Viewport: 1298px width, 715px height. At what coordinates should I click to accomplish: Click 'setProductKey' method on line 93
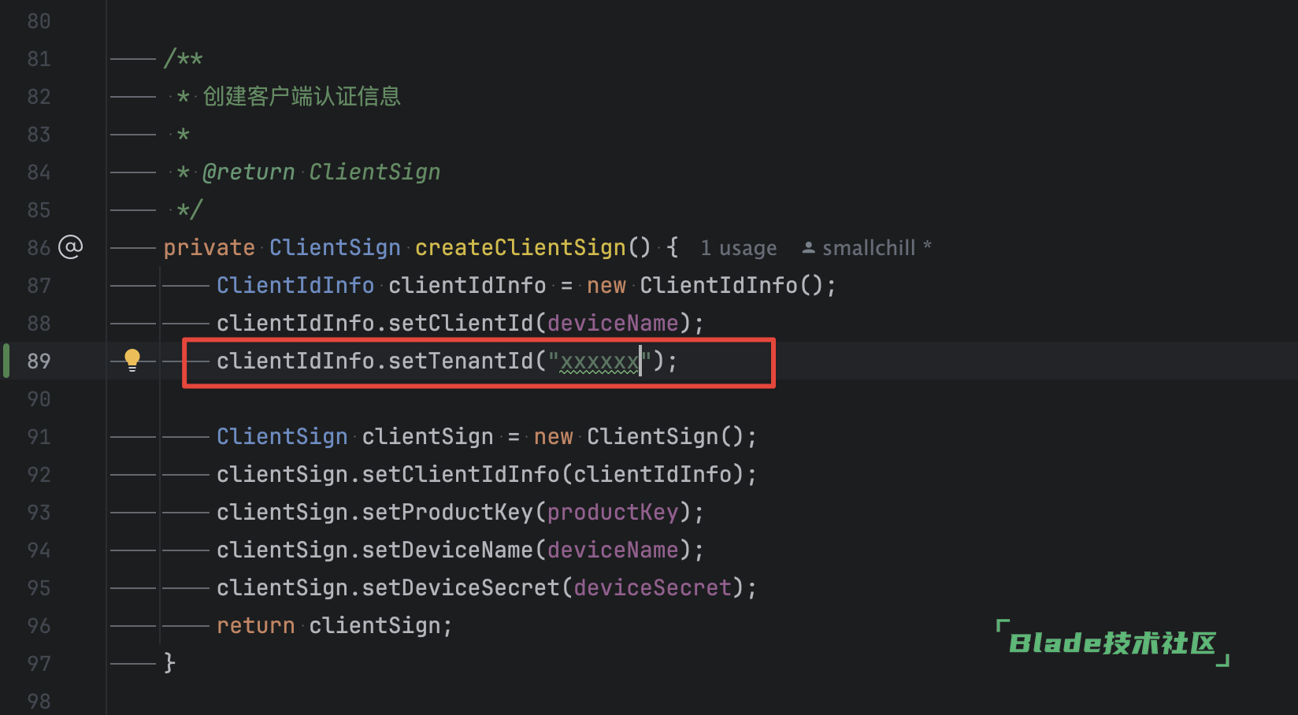pos(447,512)
